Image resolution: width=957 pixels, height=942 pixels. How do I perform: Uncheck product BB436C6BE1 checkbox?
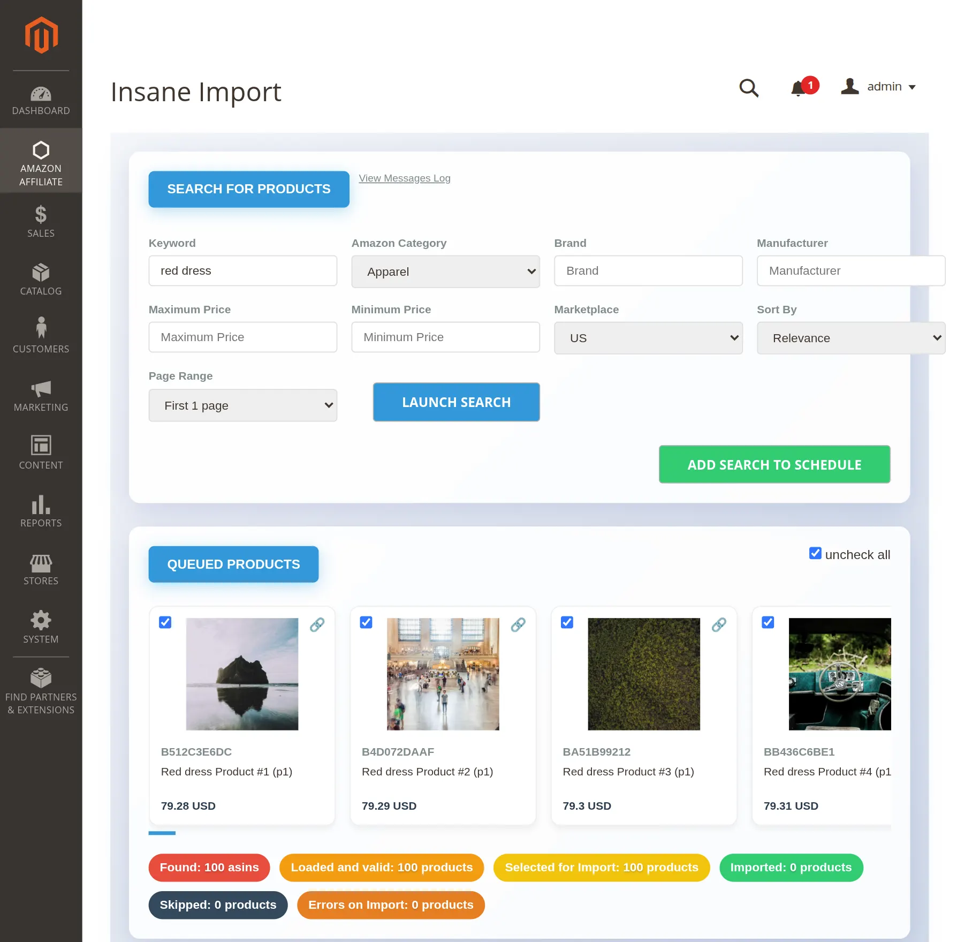[x=768, y=622]
